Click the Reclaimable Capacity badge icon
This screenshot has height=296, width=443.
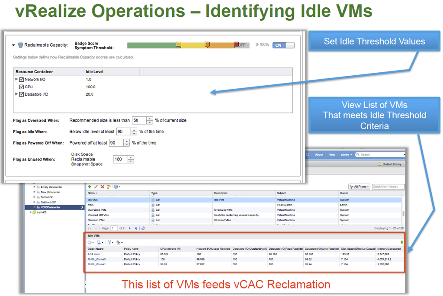tap(20, 45)
